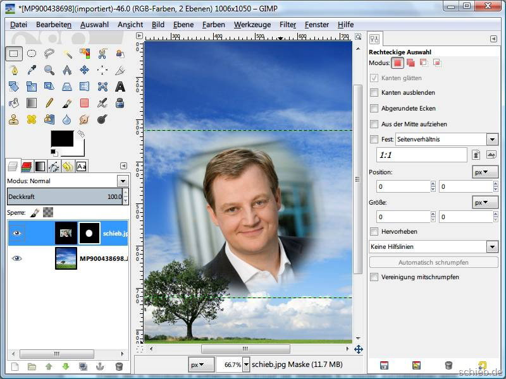This screenshot has width=506, height=379.
Task: Tick the Hervorheben checkbox
Action: 374,232
